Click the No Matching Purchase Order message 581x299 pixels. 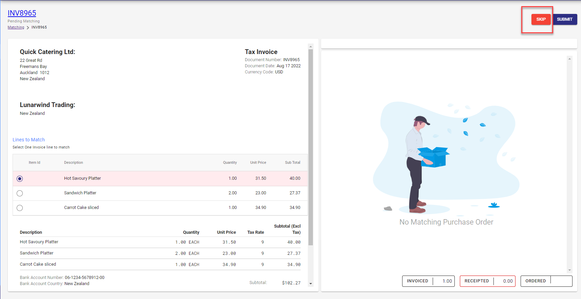[x=446, y=222]
